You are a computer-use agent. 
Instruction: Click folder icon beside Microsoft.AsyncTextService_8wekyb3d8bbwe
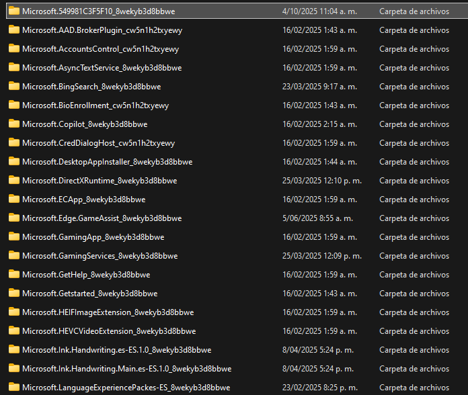13,67
